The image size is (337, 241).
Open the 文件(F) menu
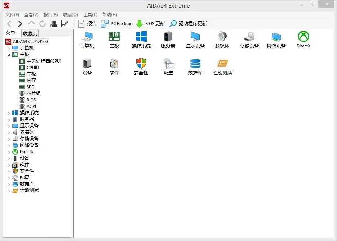(x=12, y=15)
